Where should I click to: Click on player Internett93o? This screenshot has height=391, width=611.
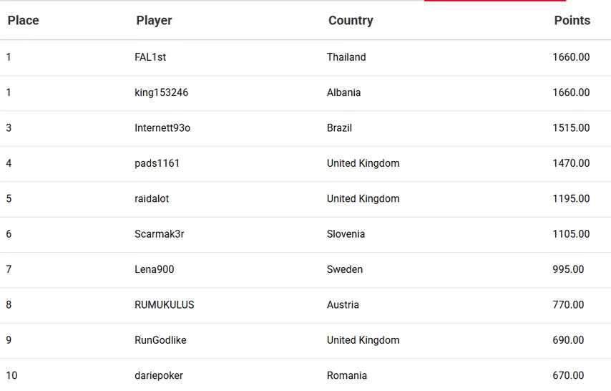(x=162, y=128)
